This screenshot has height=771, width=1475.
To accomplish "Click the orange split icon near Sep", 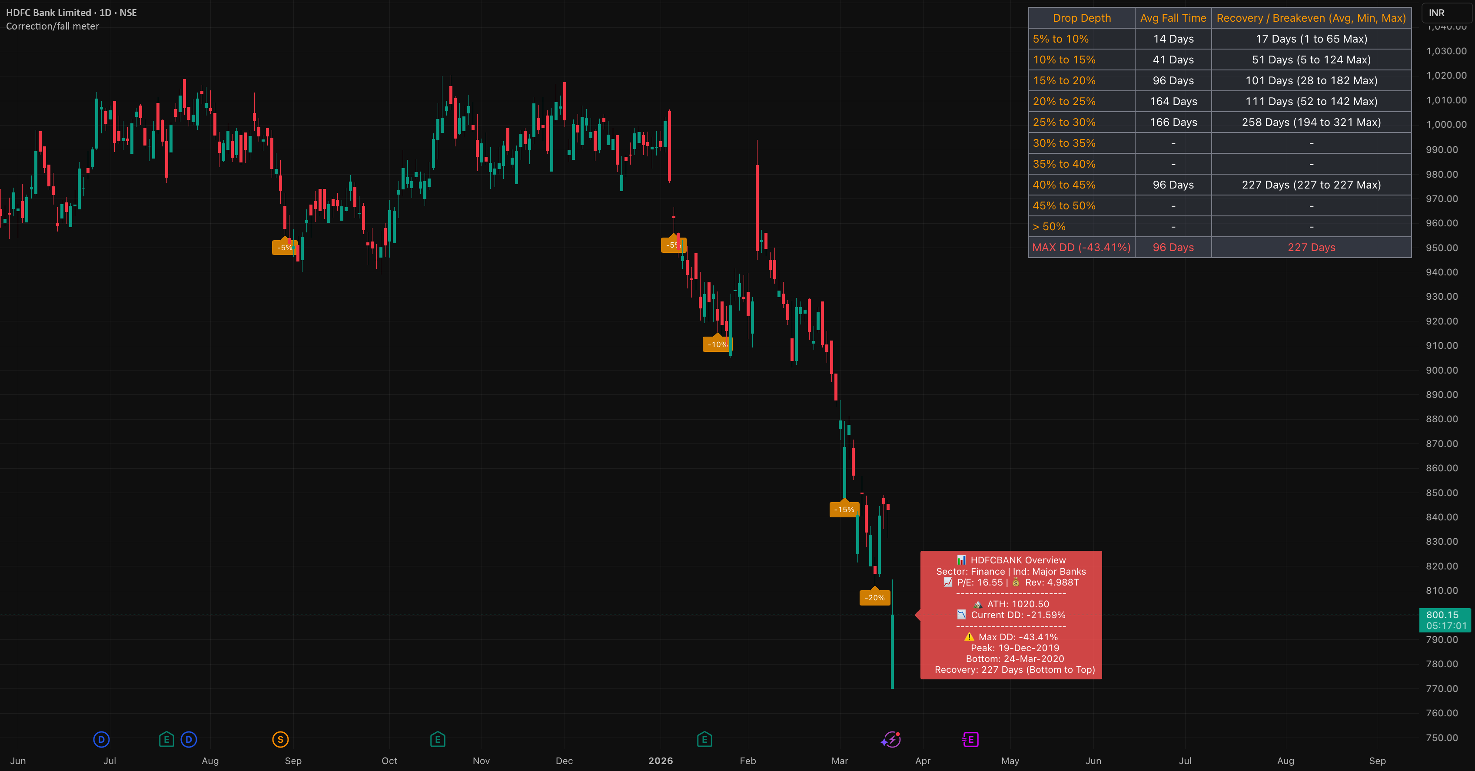I will click(x=281, y=740).
